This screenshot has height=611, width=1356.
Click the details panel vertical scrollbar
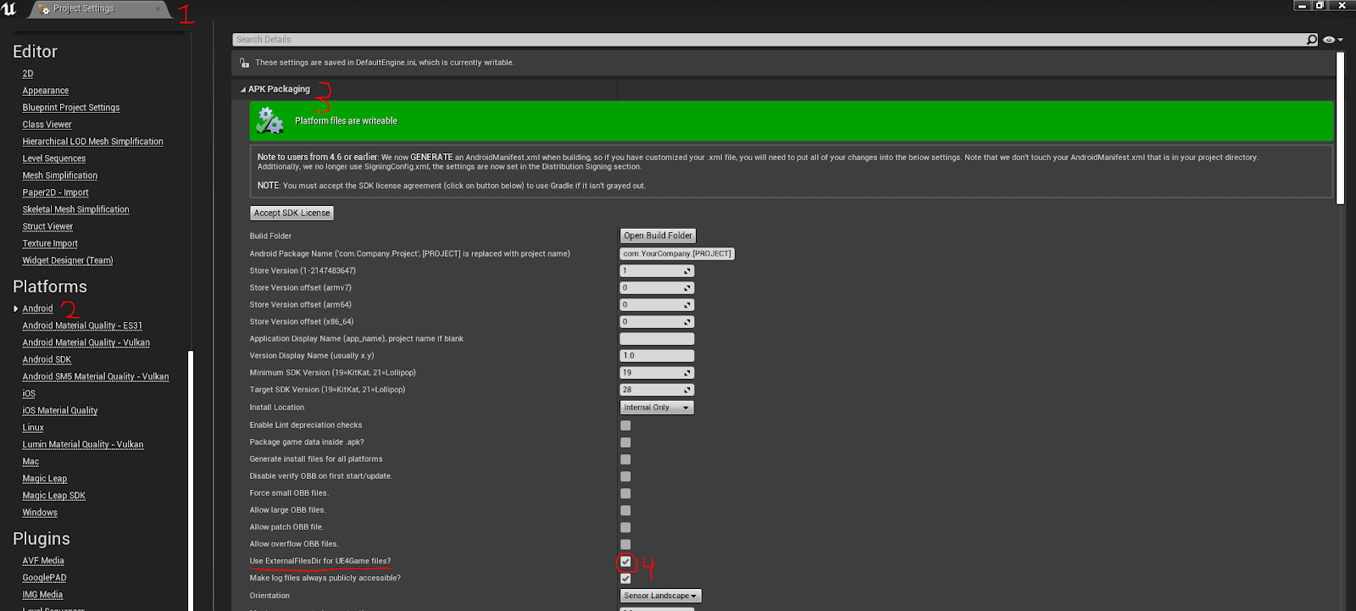(x=1341, y=128)
